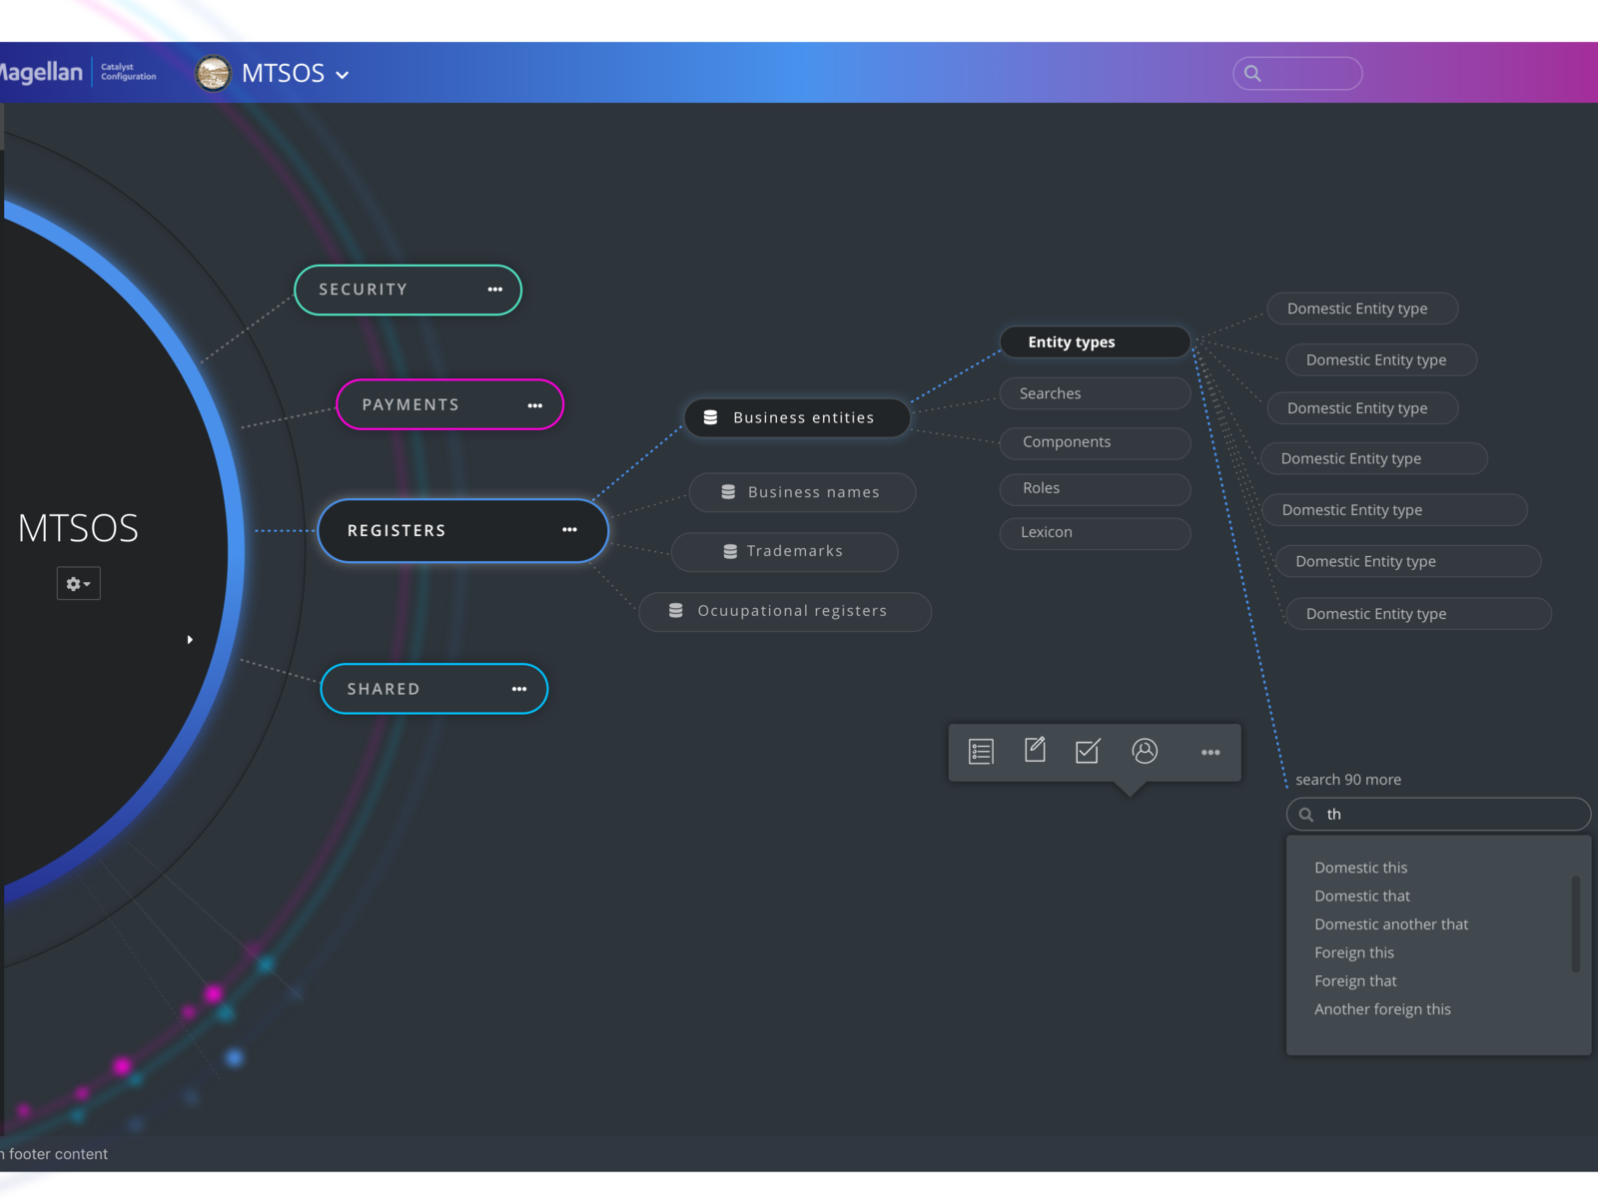
Task: Select Domestic that from the suggestion list
Action: (x=1361, y=896)
